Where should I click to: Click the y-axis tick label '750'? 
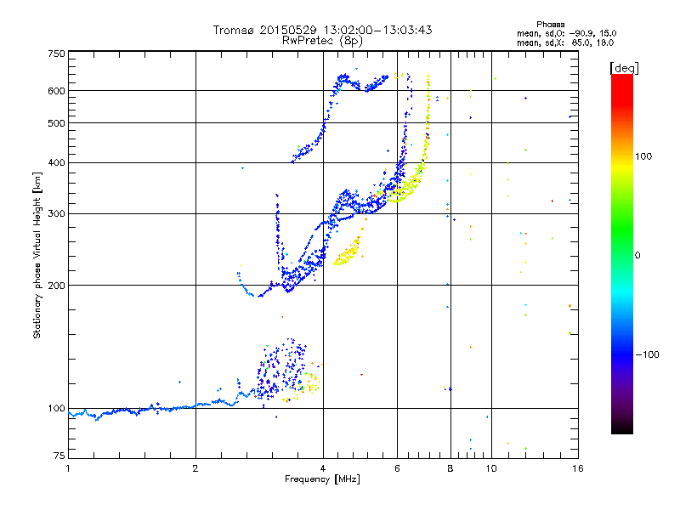pos(57,54)
